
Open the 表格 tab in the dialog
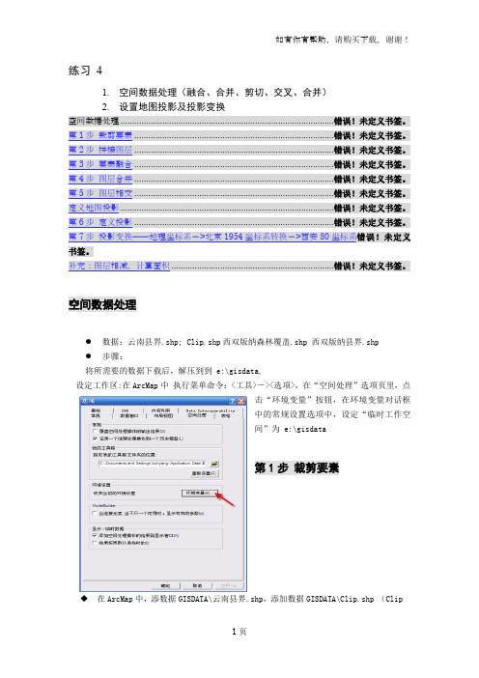(x=226, y=416)
